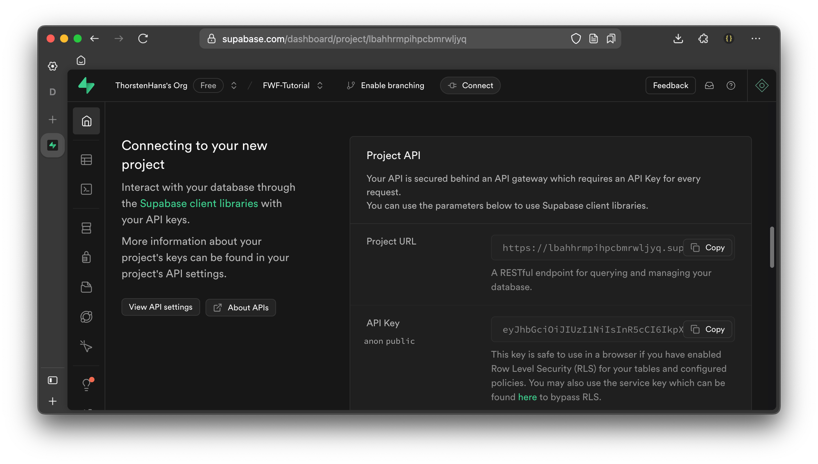This screenshot has height=464, width=818.
Task: Click the View API settings button
Action: tap(161, 307)
